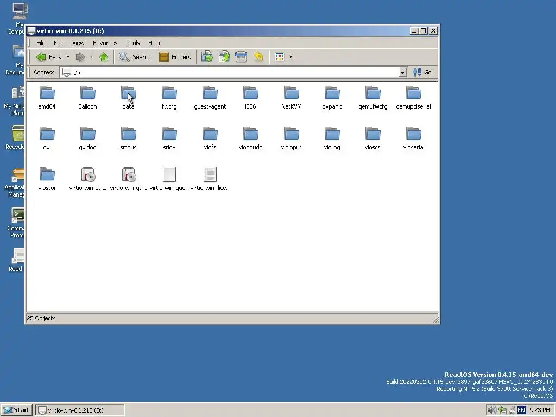The image size is (556, 417).
Task: Select the NetKVM folder
Action: 292,98
